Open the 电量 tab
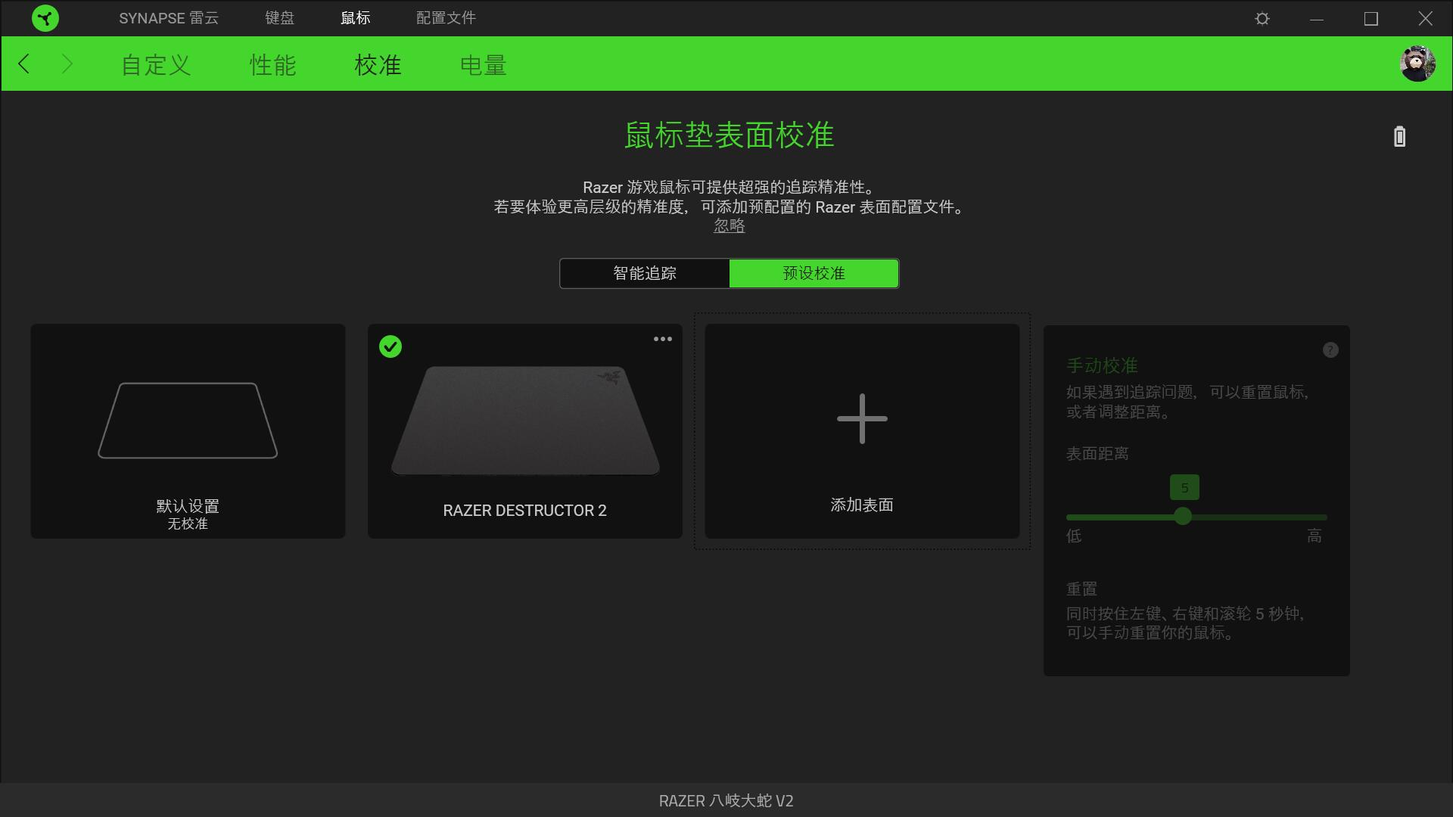Screen dimensions: 1453x817 click(x=482, y=66)
